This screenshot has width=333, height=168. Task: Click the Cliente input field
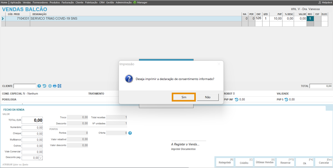[x=25, y=86]
